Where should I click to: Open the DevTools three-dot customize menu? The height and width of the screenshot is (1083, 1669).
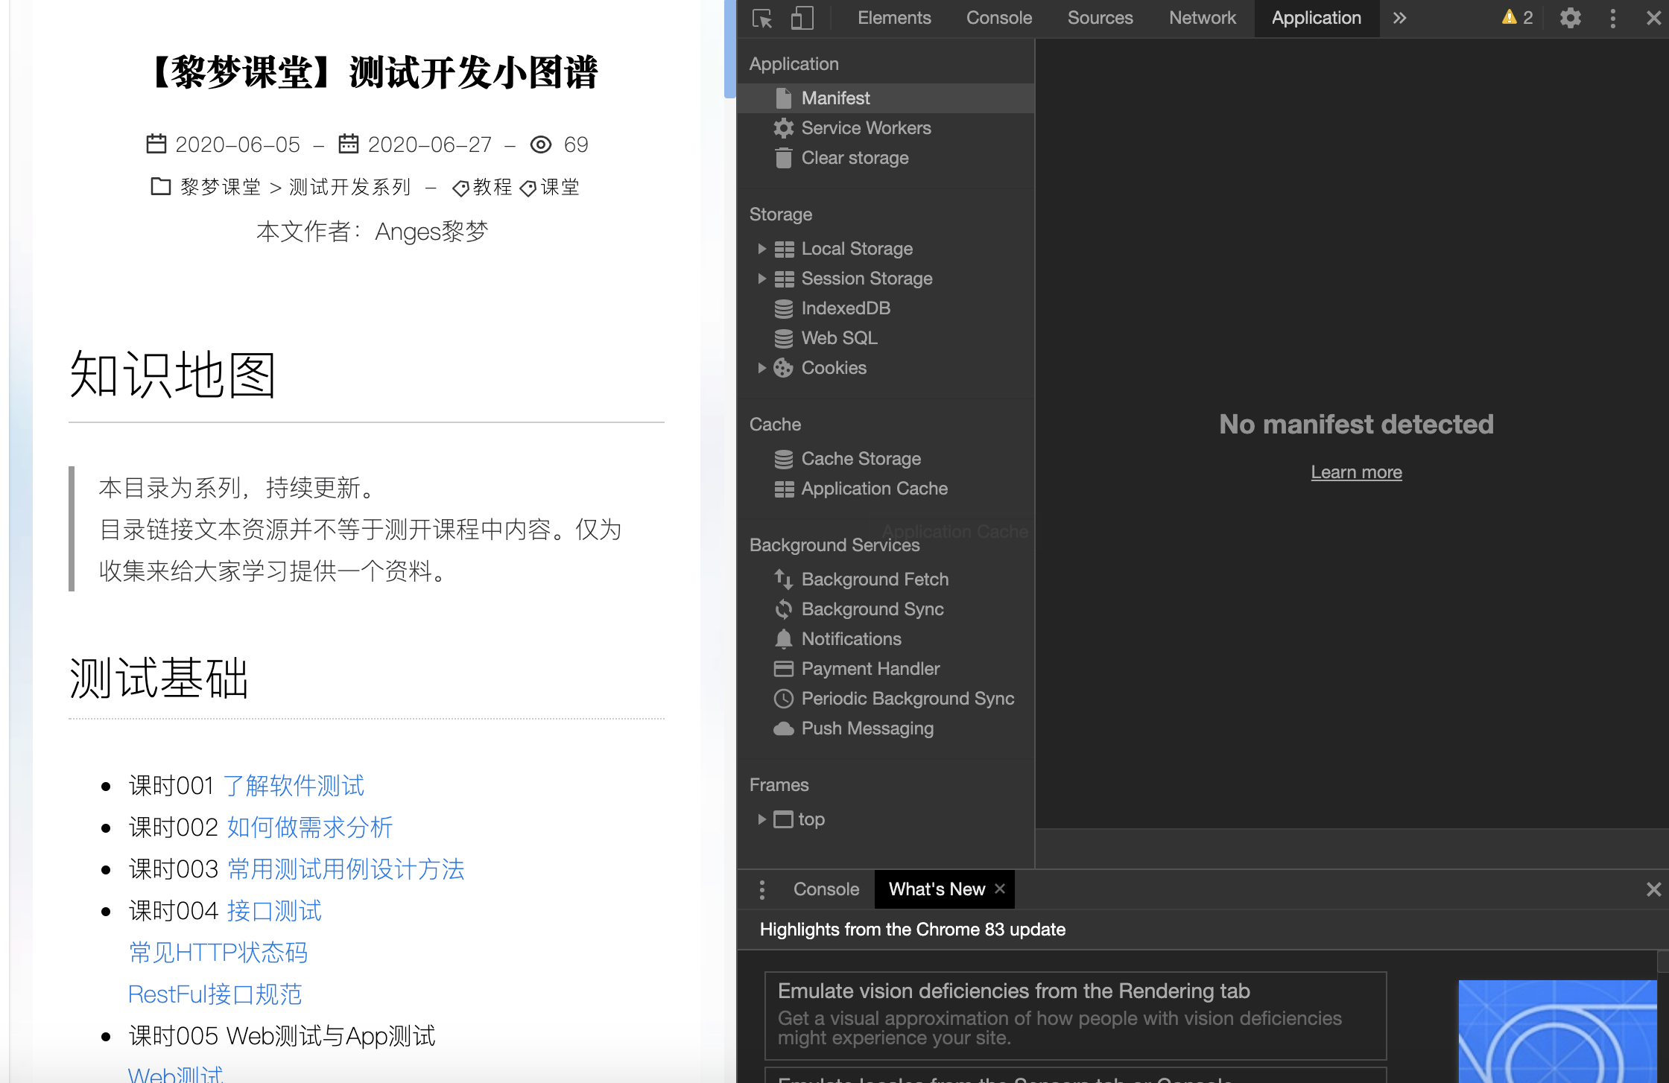1613,18
